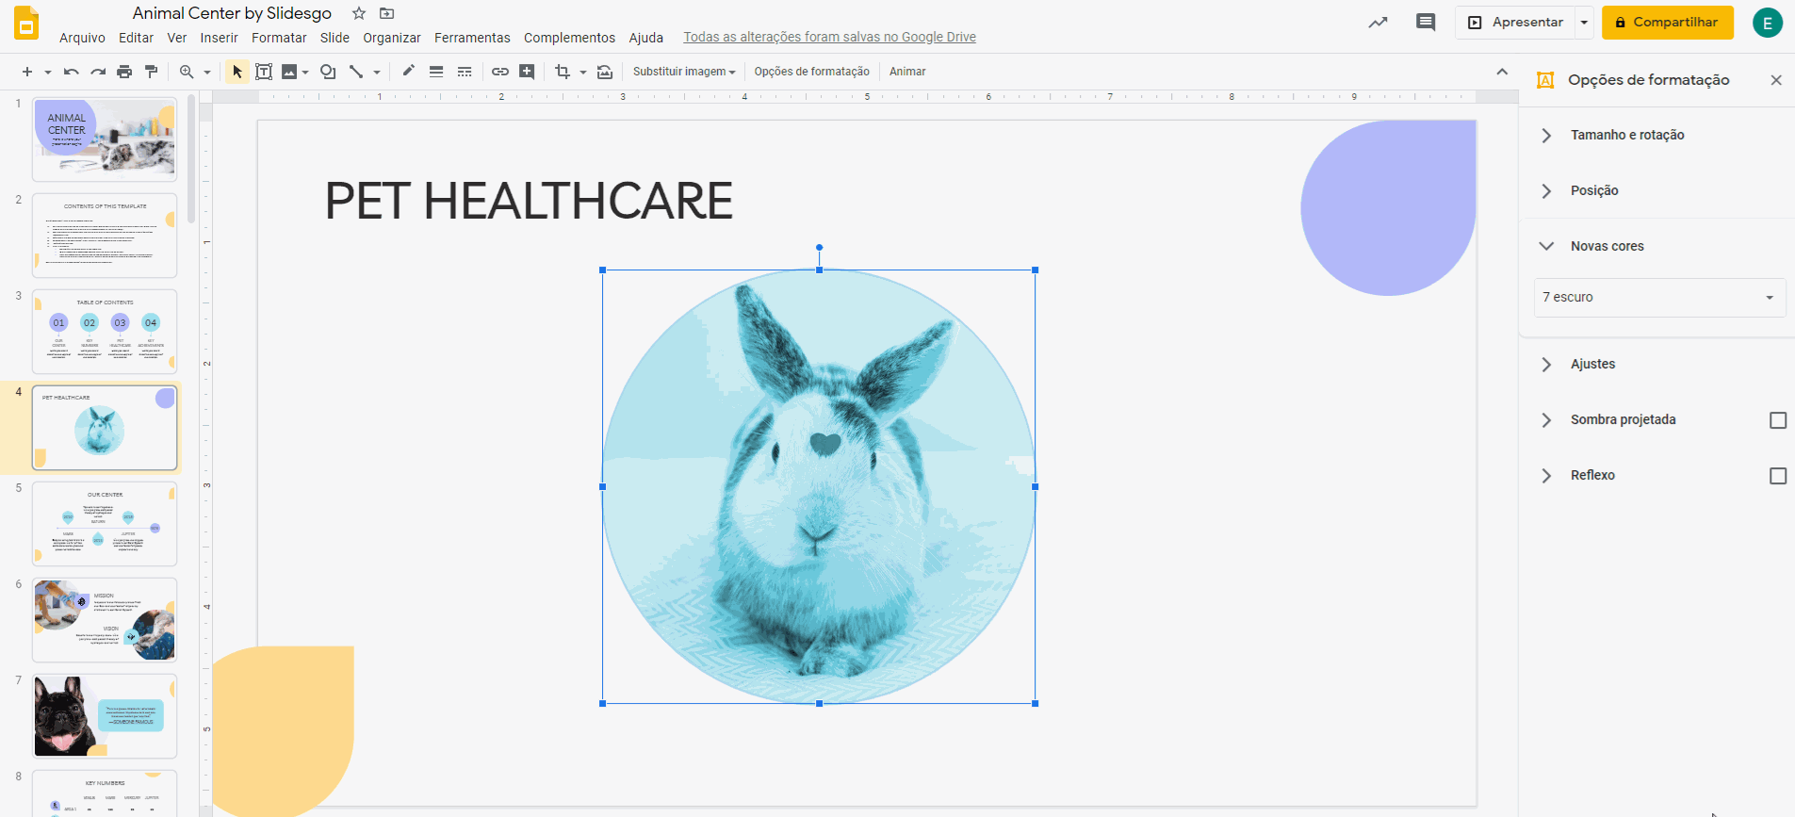Select the crop image tool
This screenshot has width=1795, height=817.
563,72
